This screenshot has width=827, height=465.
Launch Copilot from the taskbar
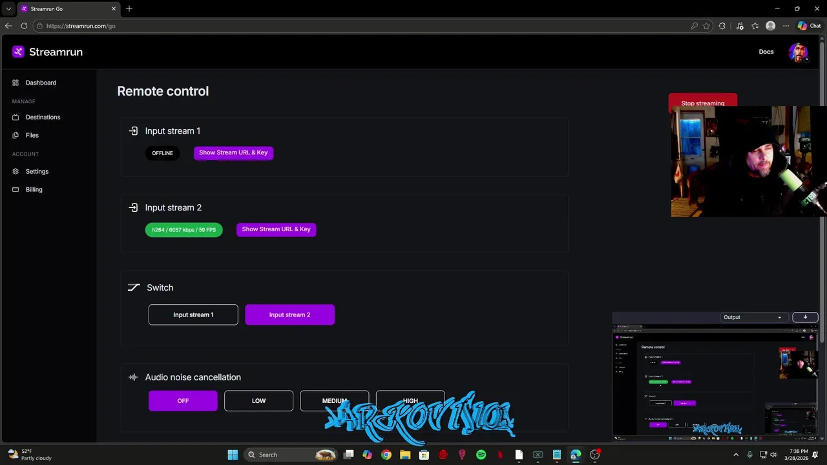(367, 455)
